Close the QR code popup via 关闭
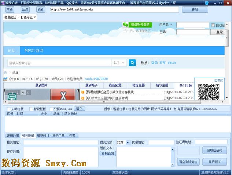232x175 pixels. point(219,80)
